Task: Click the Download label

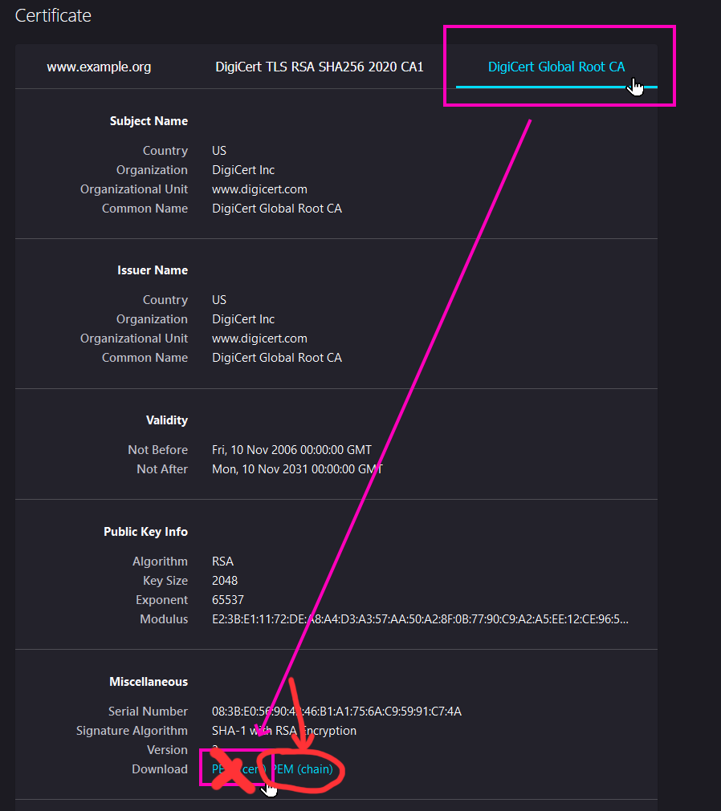Action: coord(160,769)
